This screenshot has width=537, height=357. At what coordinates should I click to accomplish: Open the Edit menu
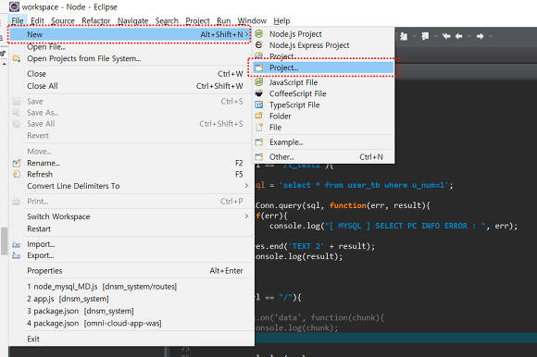click(37, 21)
